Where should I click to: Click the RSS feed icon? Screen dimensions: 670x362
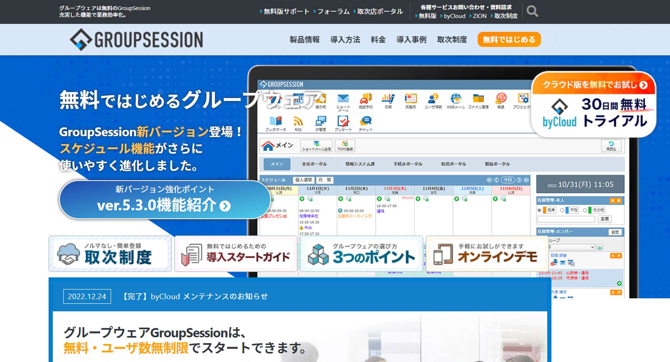(x=298, y=122)
